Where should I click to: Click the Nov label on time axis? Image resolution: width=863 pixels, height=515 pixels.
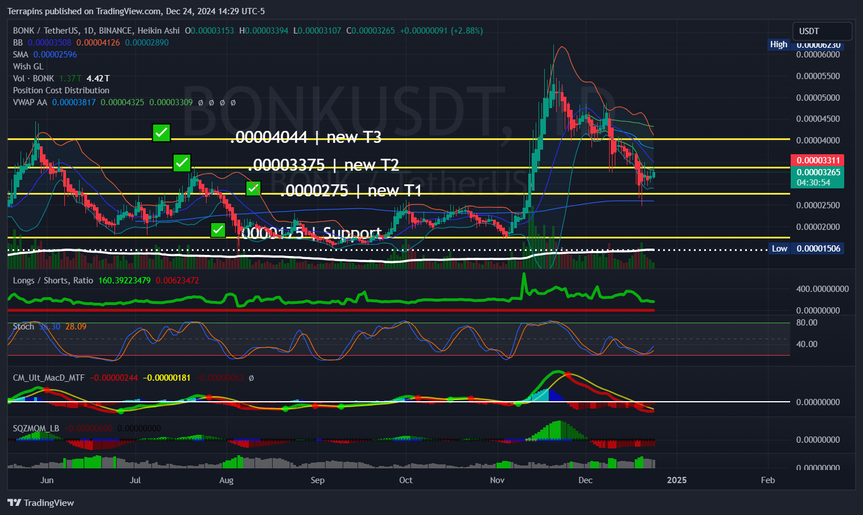[498, 480]
